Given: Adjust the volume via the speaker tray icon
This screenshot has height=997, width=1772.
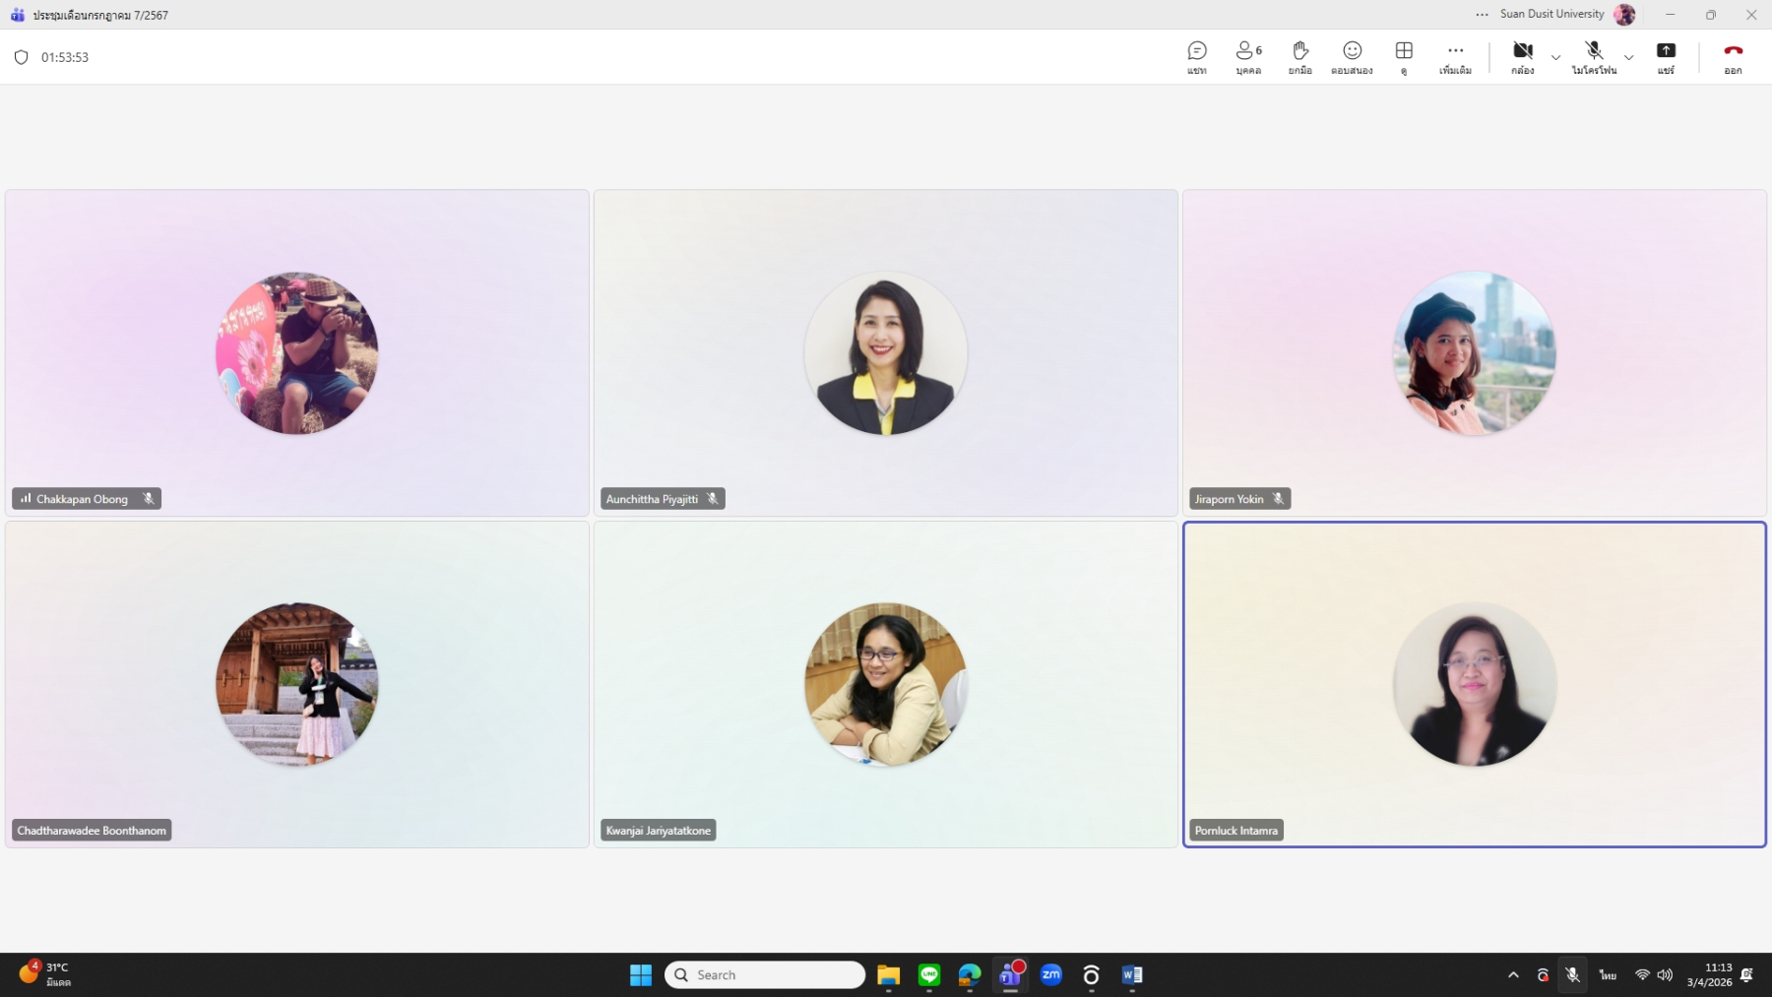Looking at the screenshot, I should click(1665, 974).
